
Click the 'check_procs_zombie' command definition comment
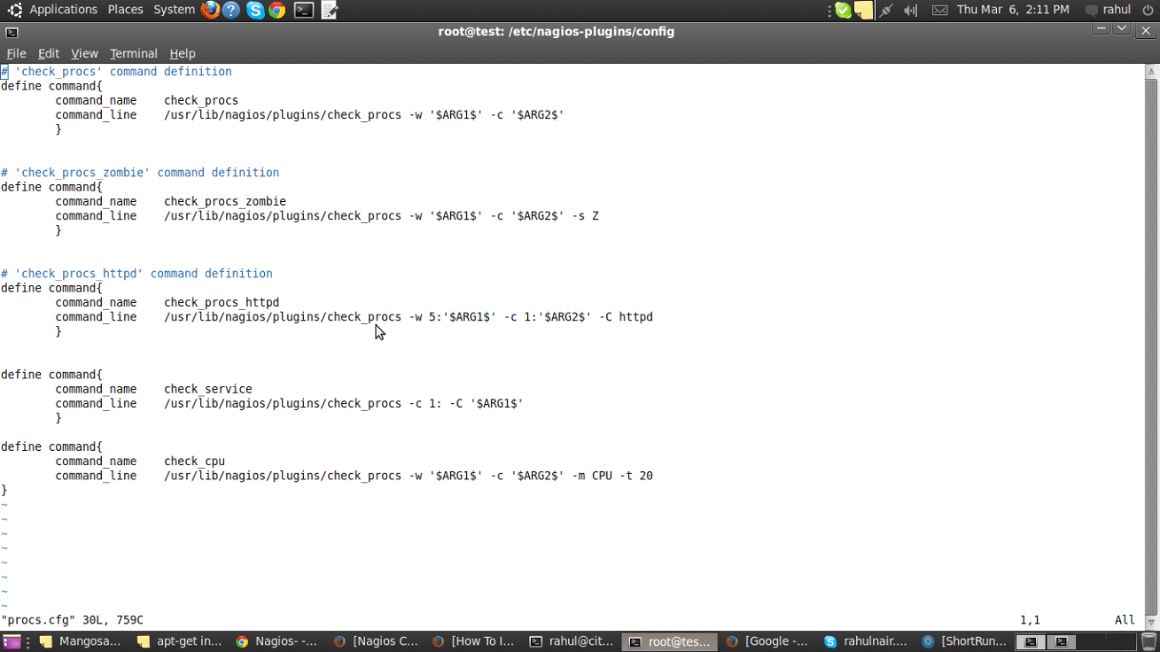click(x=140, y=173)
